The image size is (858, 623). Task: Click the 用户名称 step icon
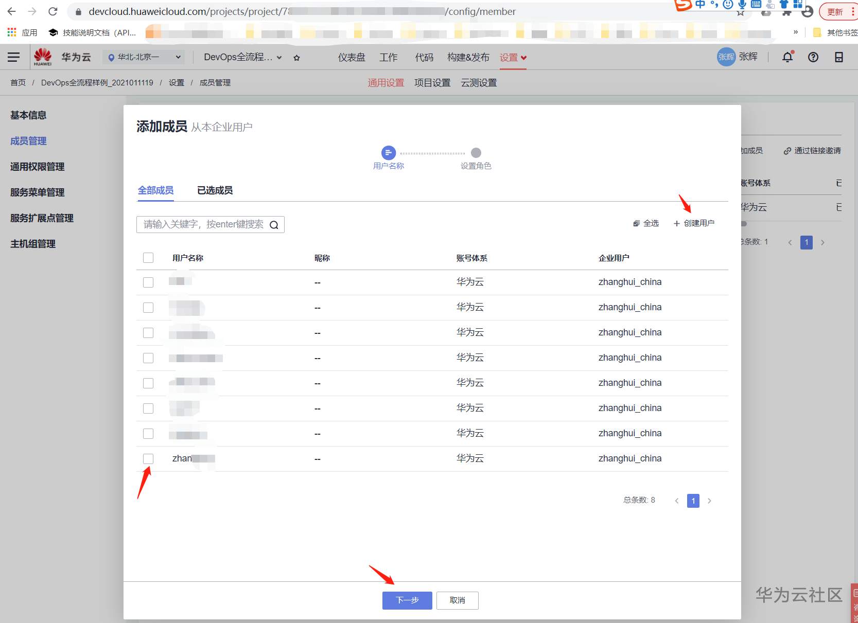click(x=389, y=153)
